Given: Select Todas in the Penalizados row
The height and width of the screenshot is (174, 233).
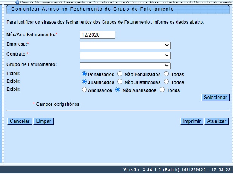Looking at the screenshot, I should pos(166,74).
